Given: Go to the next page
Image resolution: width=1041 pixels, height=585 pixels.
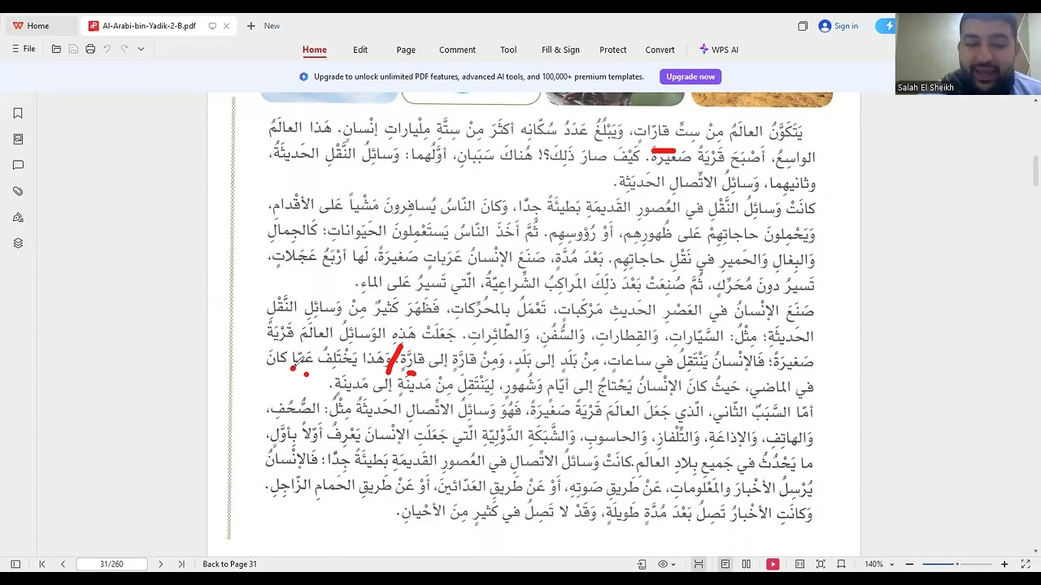Looking at the screenshot, I should 160,564.
